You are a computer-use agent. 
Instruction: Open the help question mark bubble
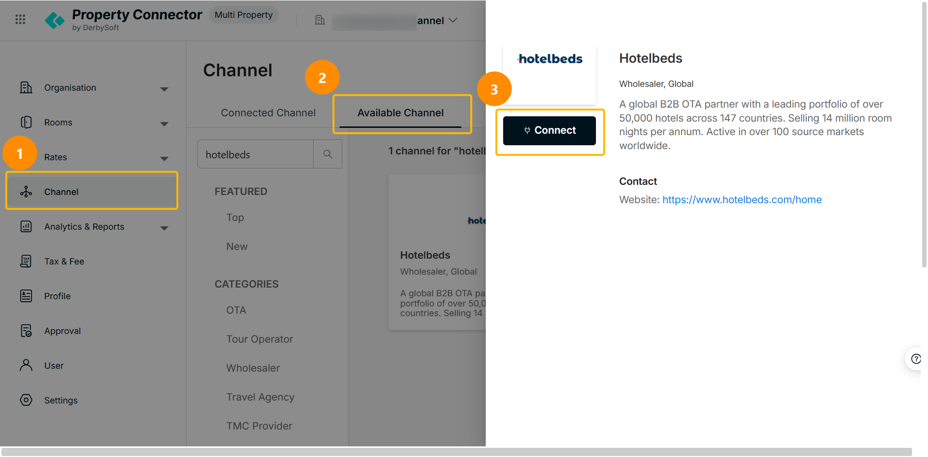pyautogui.click(x=915, y=359)
